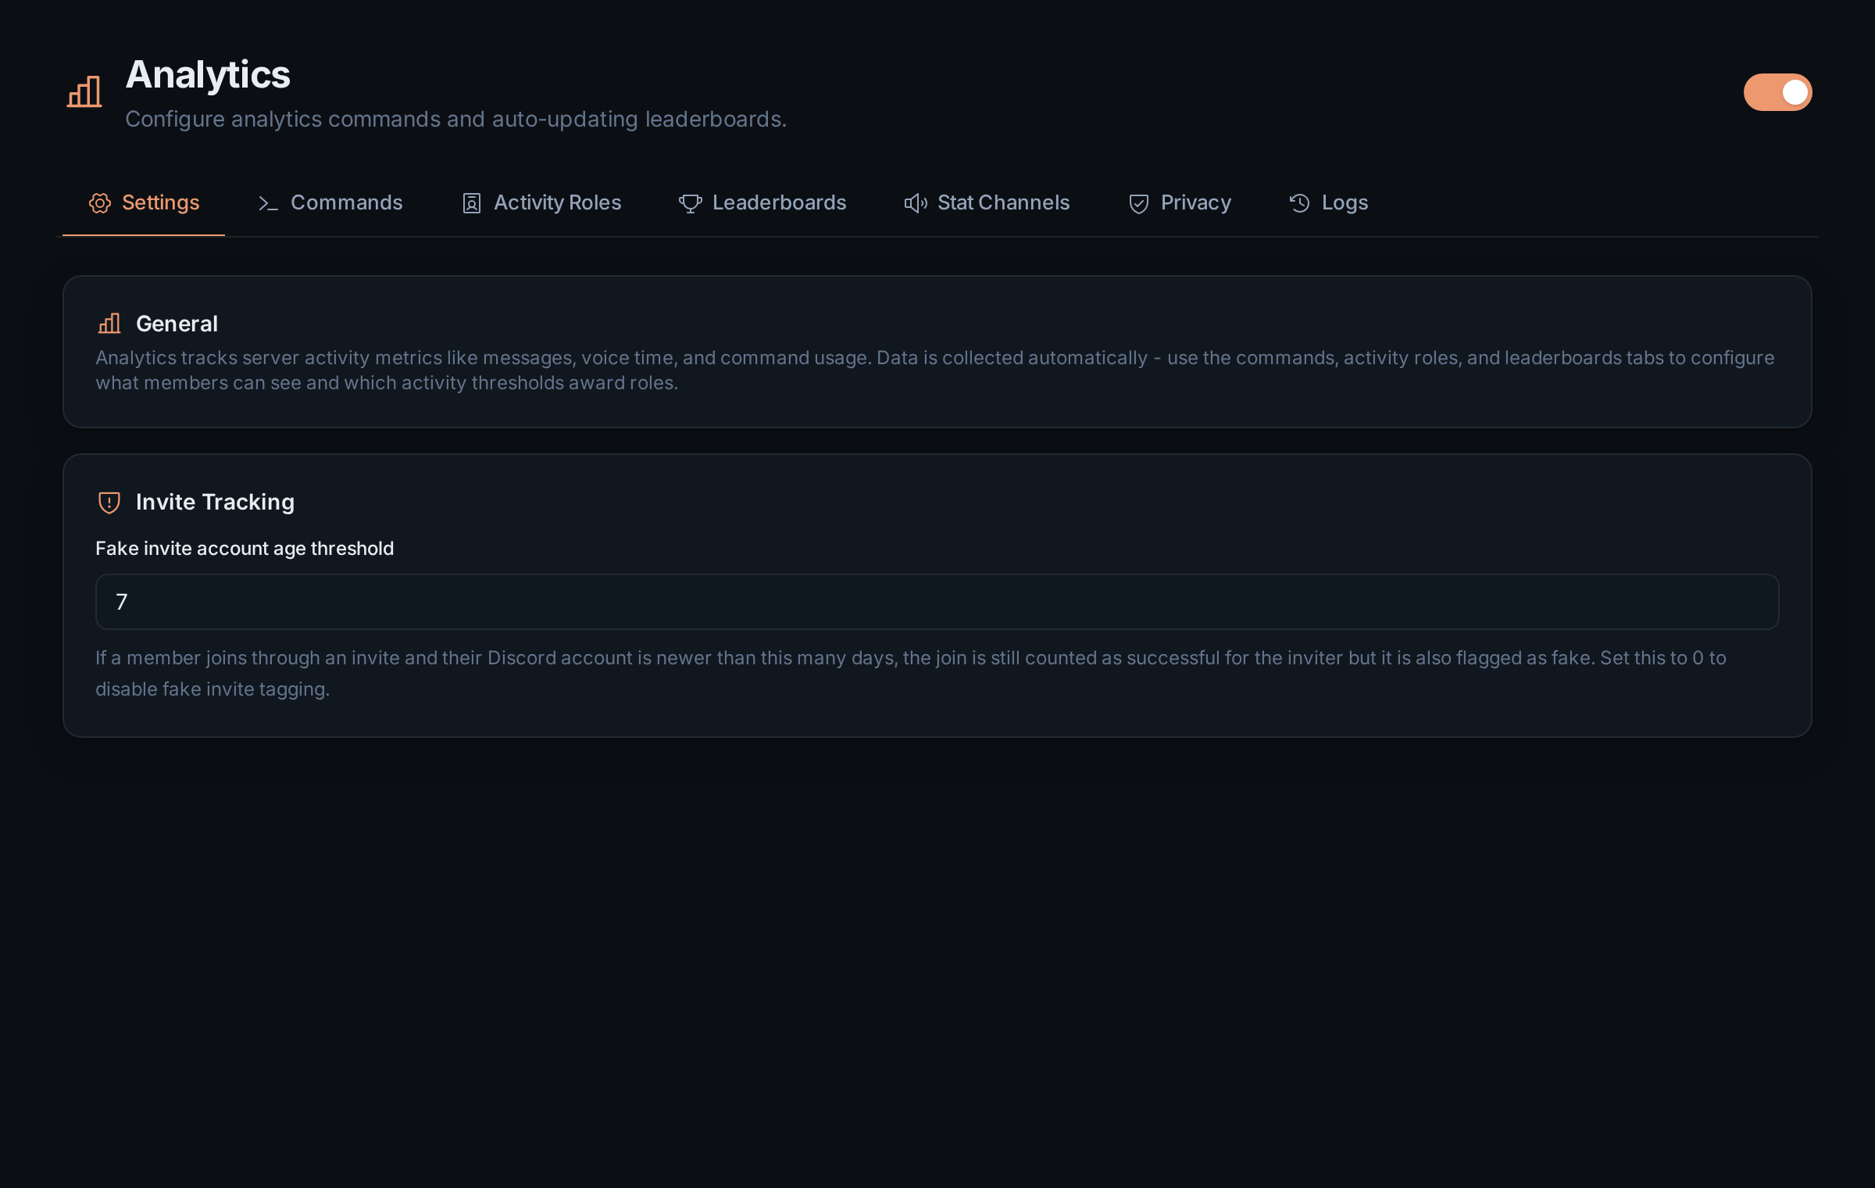Image resolution: width=1875 pixels, height=1188 pixels.
Task: Click the Analytics page title
Action: pyautogui.click(x=208, y=76)
